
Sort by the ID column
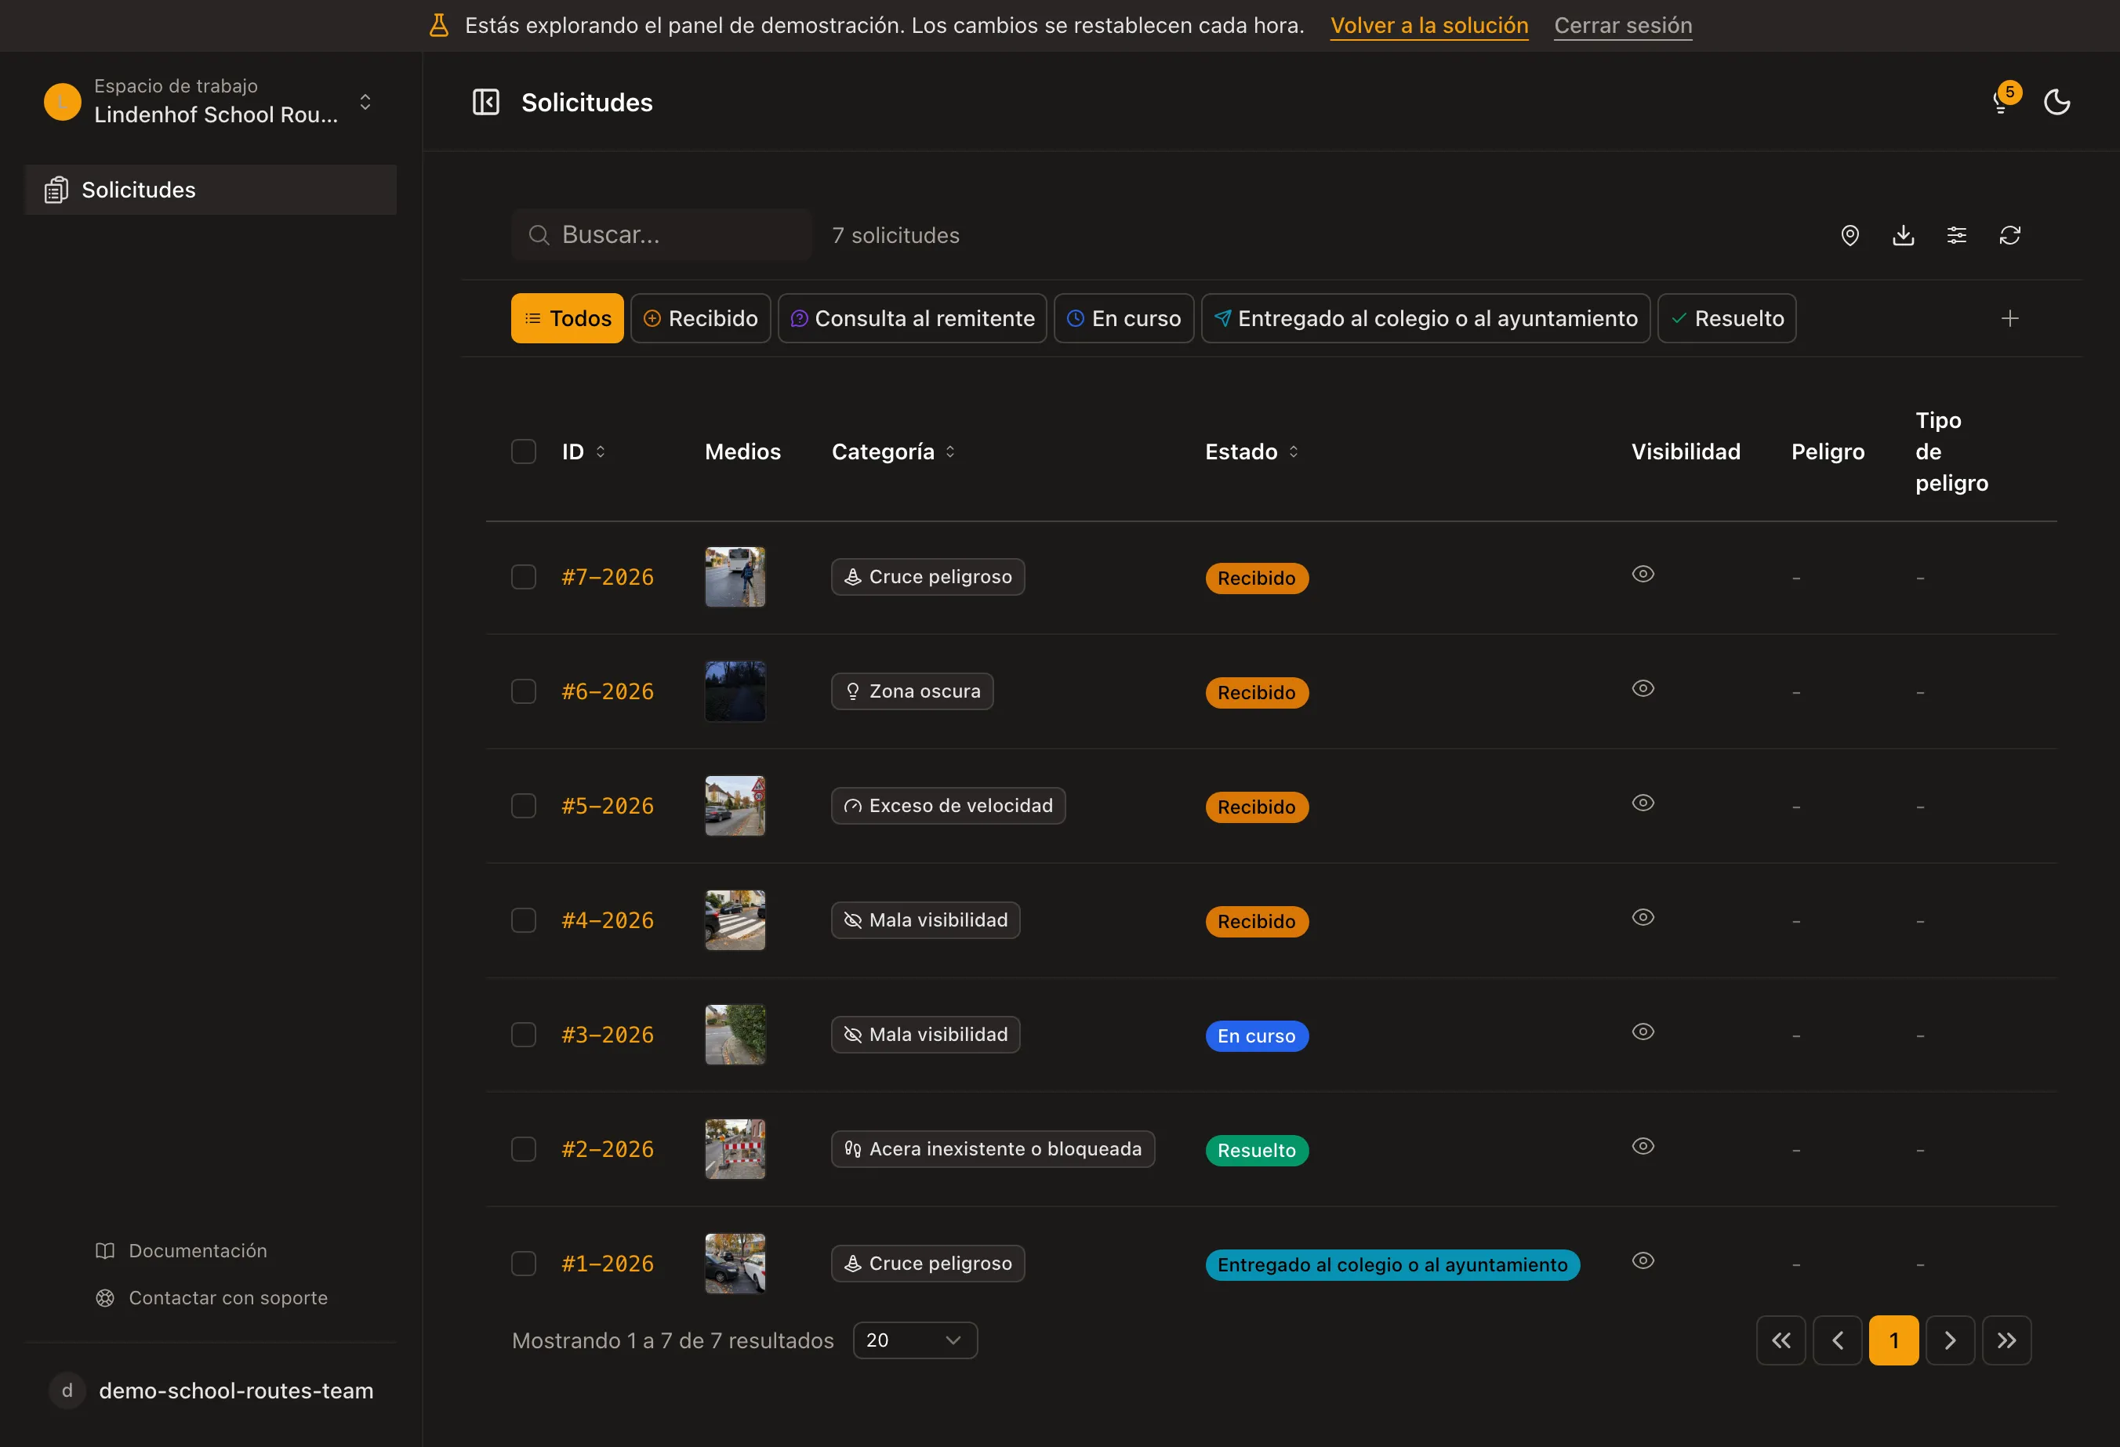(584, 452)
